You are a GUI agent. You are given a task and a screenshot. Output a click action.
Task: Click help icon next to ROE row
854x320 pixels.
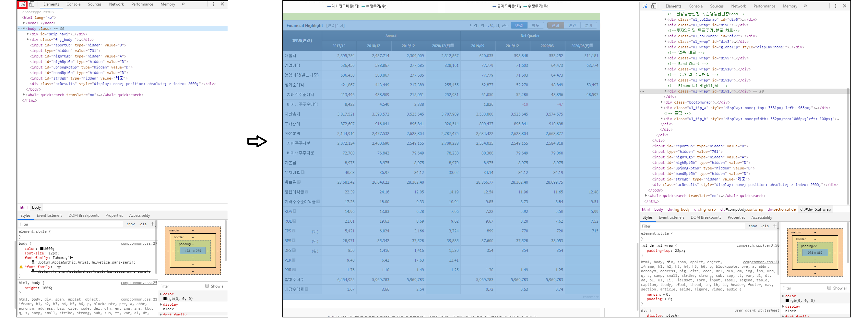pyautogui.click(x=294, y=221)
